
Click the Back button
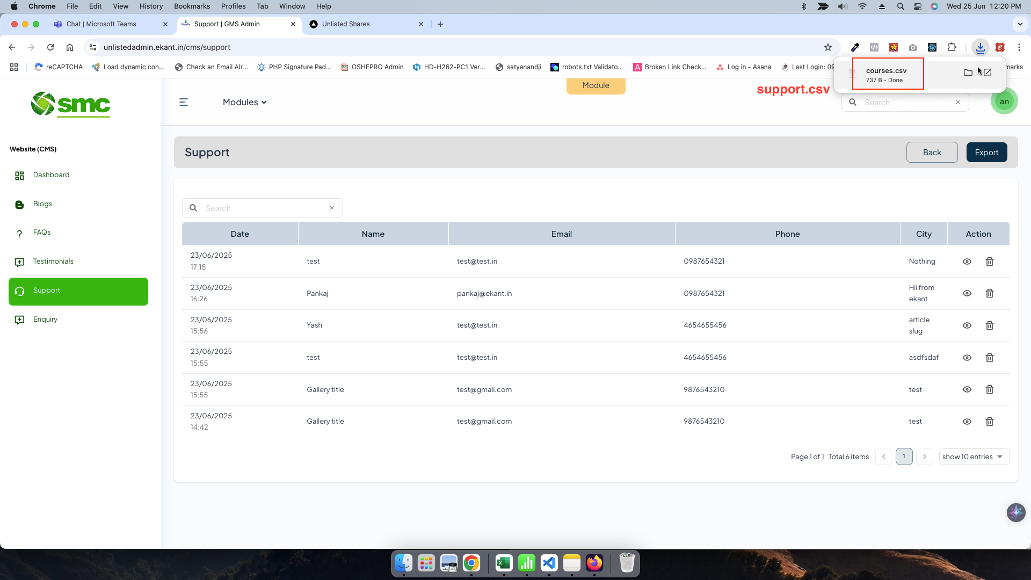pos(932,153)
